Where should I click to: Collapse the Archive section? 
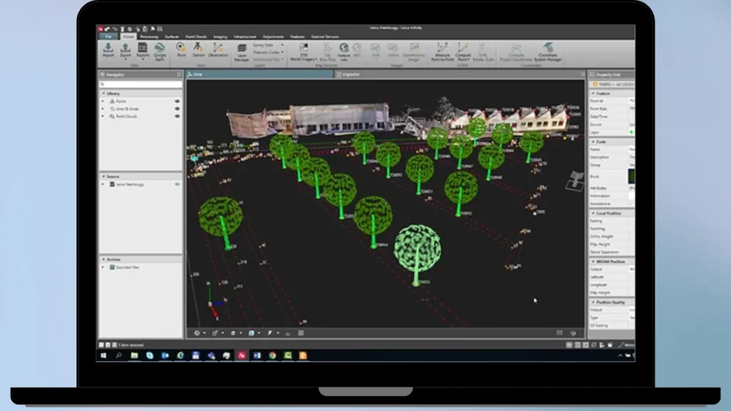[104, 260]
